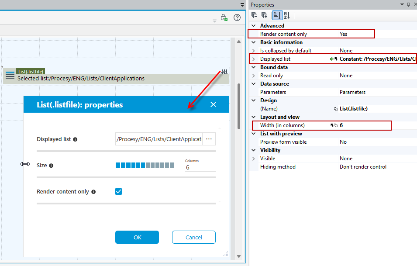Show info for Displayed list field
The image size is (417, 266).
coord(75,139)
